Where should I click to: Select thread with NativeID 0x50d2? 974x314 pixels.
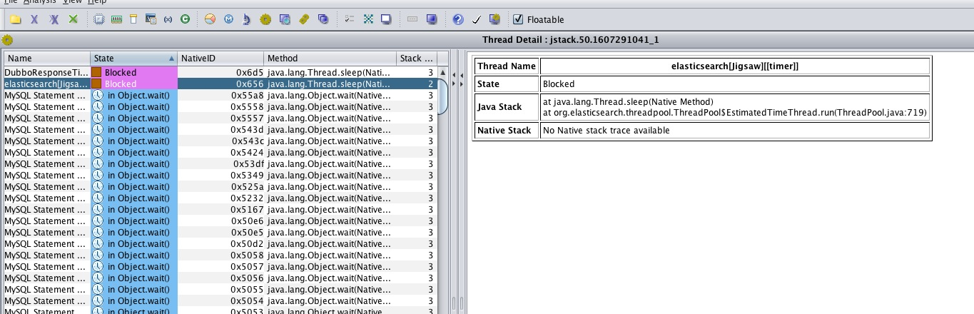pos(220,244)
